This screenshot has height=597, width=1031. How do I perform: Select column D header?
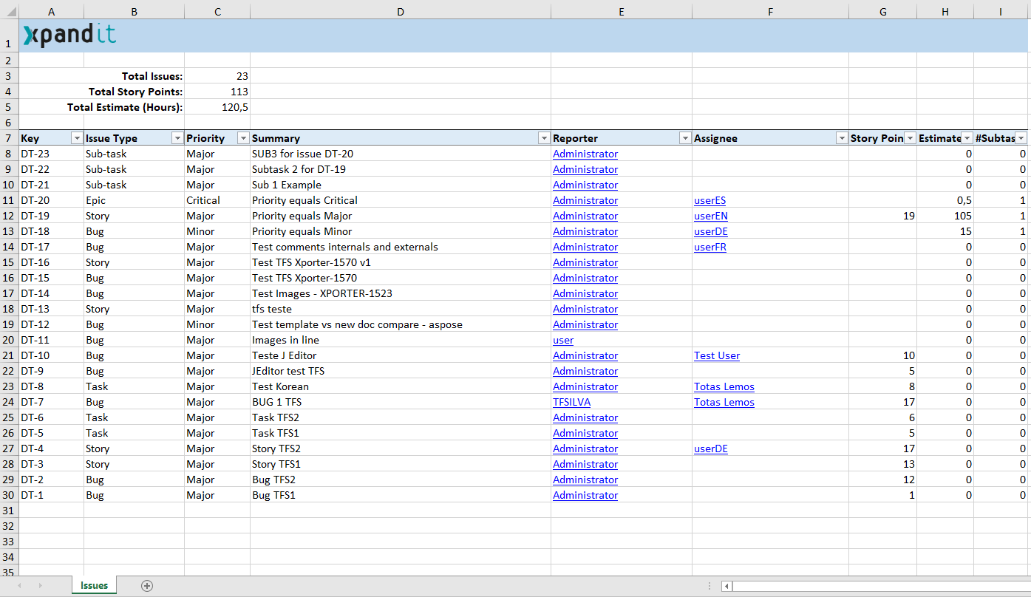(400, 11)
